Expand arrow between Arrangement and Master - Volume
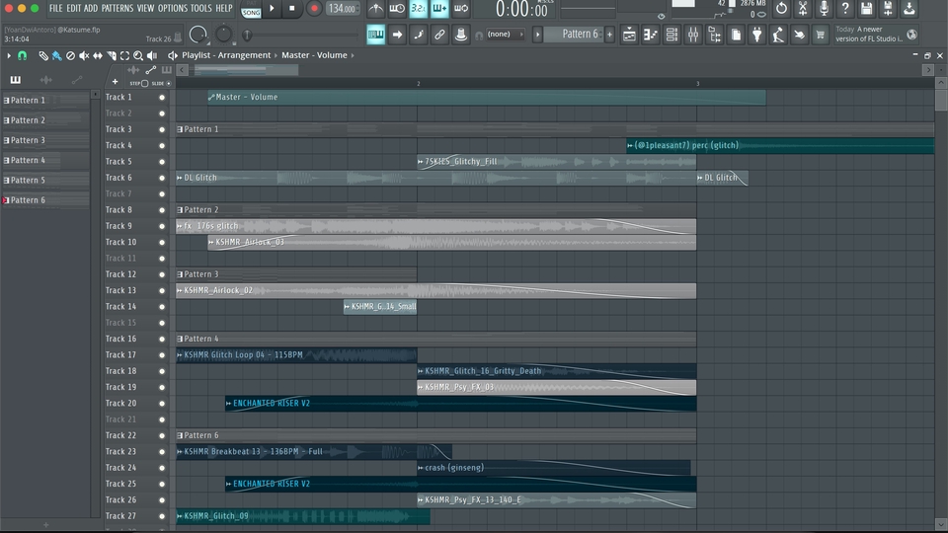 coord(276,55)
